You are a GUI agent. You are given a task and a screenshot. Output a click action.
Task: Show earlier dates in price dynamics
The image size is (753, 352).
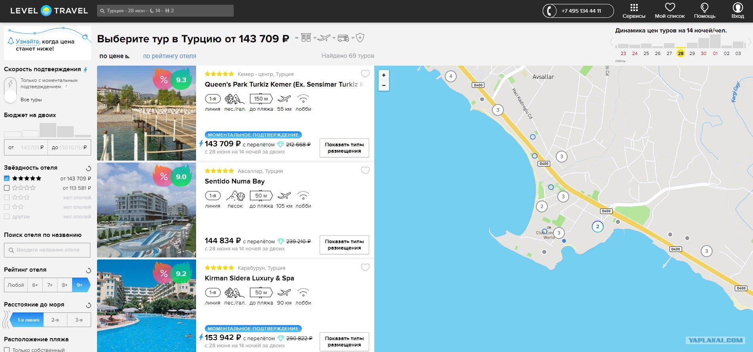[611, 42]
